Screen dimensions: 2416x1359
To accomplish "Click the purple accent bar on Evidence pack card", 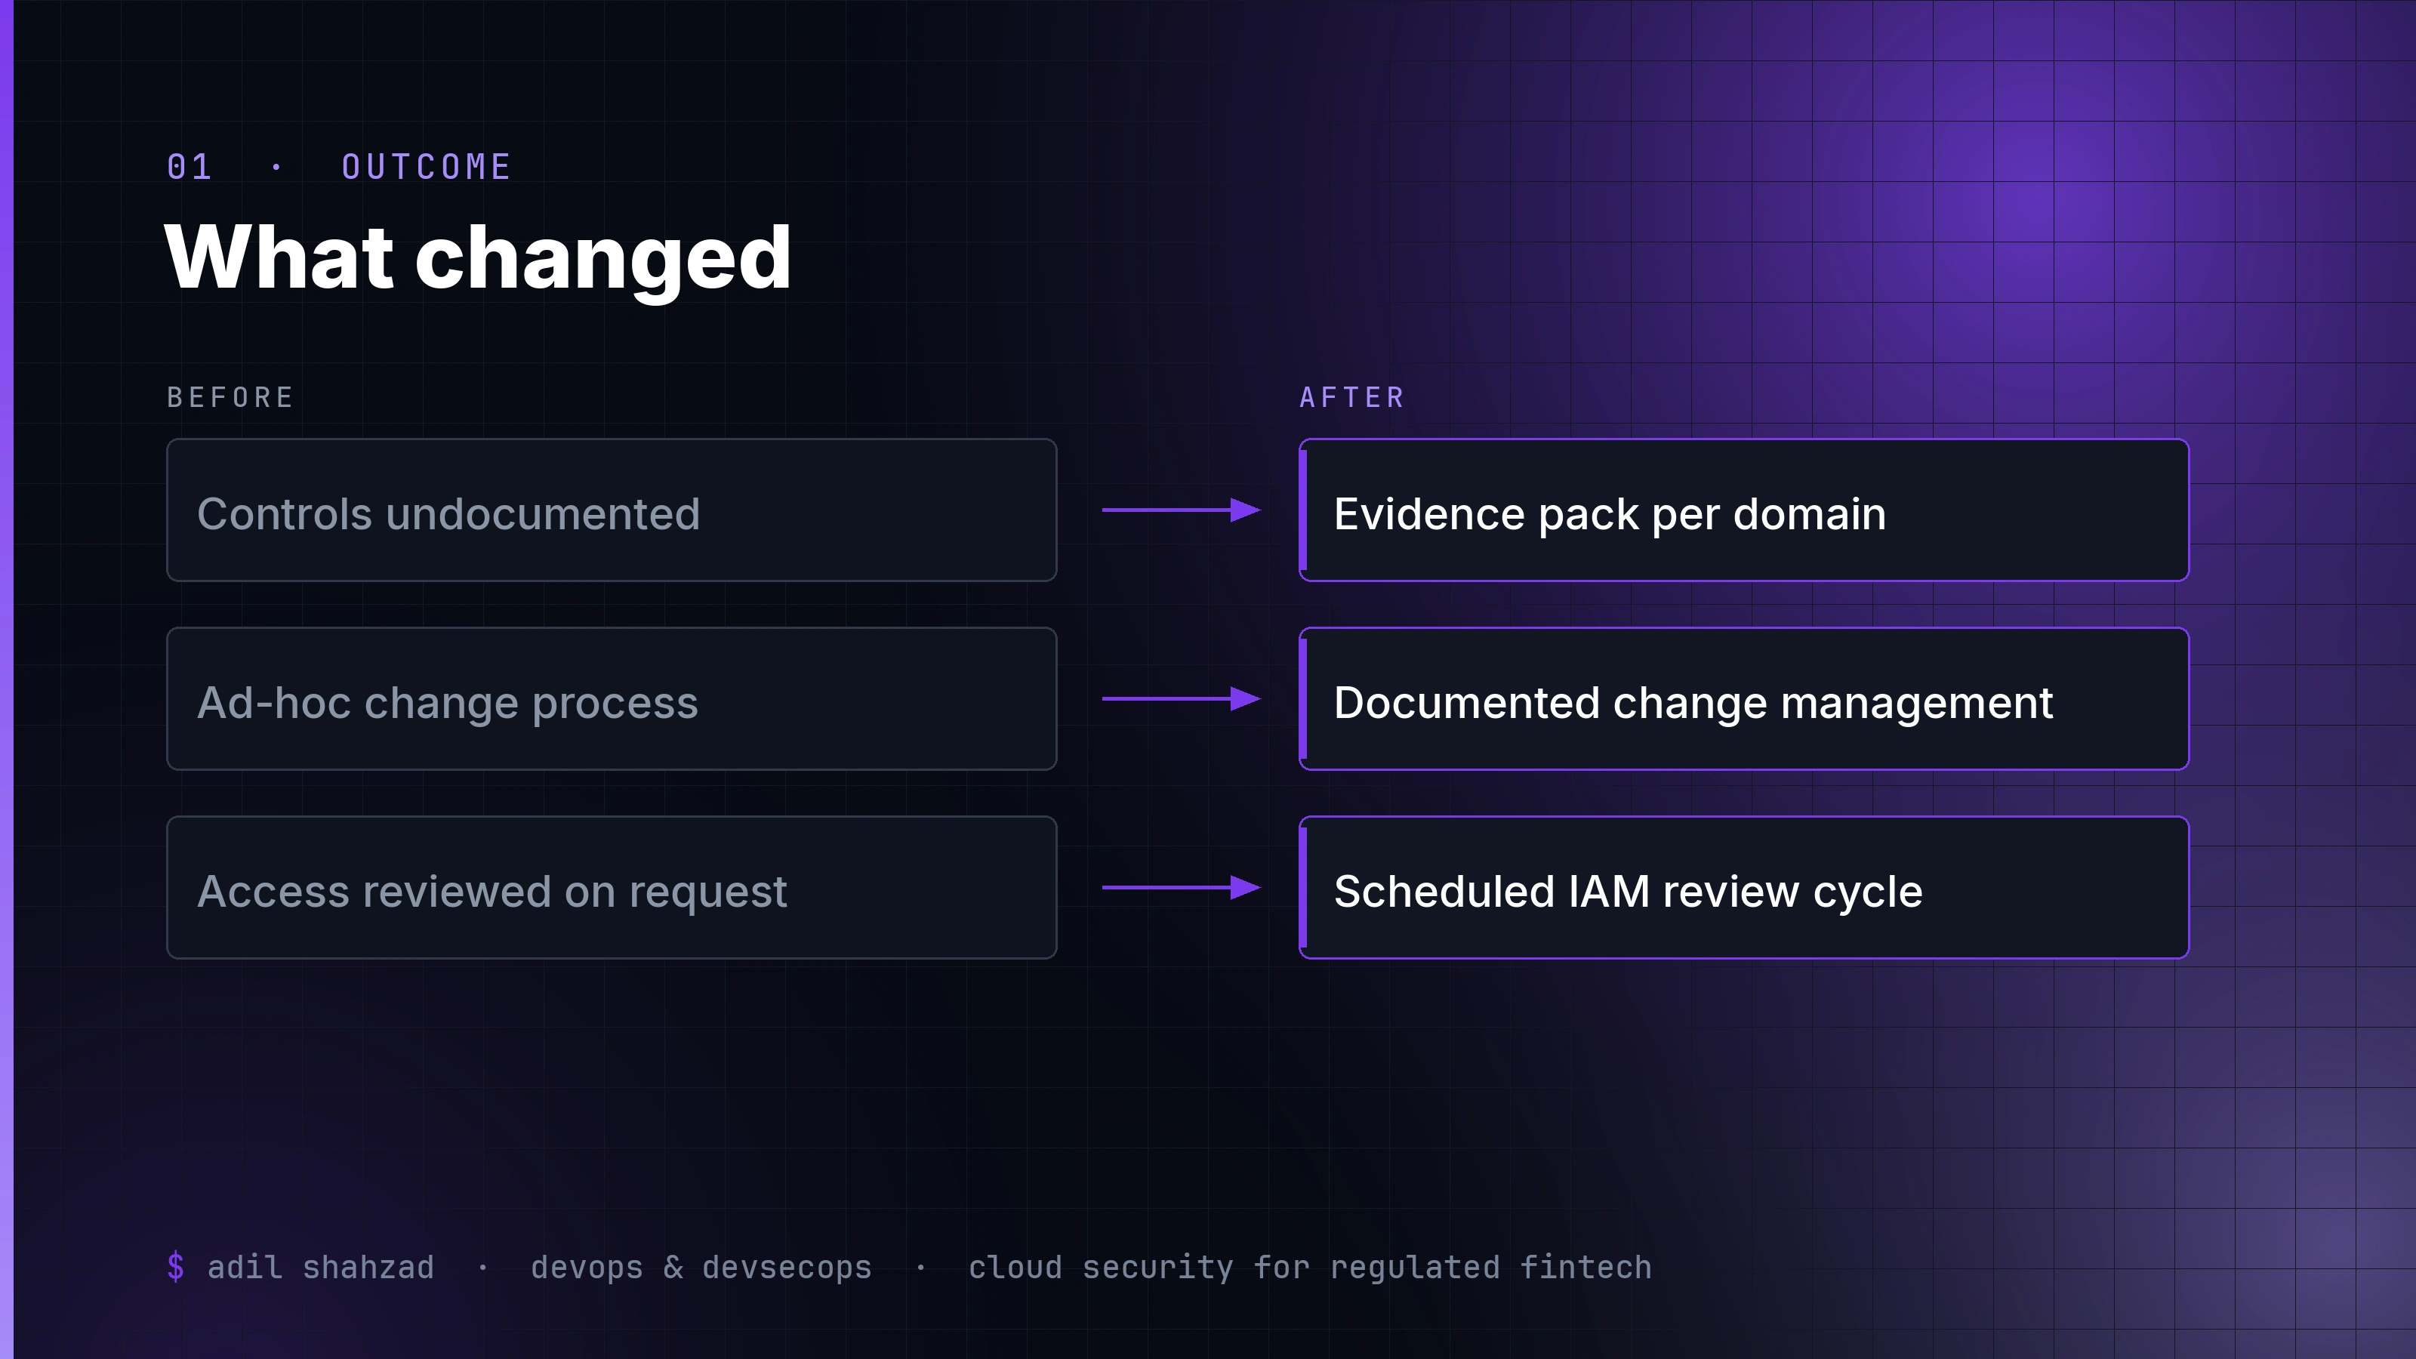I will (1302, 510).
